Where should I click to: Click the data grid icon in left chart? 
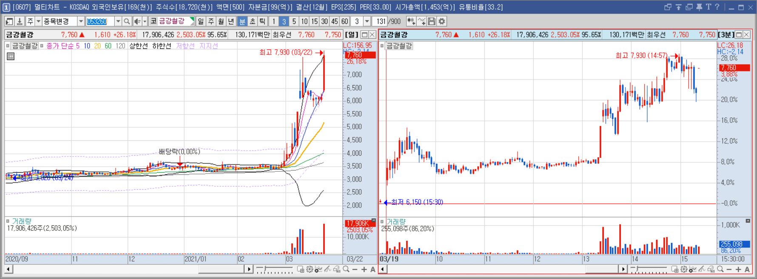[11, 56]
